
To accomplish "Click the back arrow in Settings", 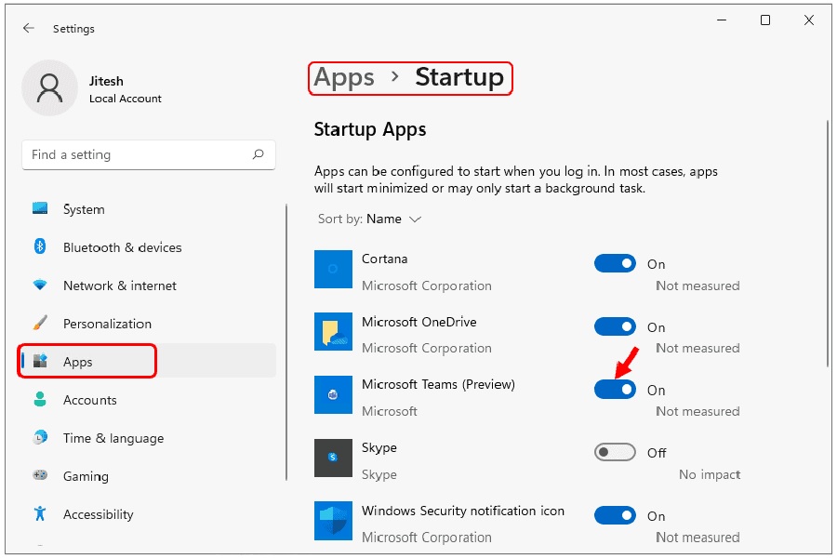I will 29,29.
